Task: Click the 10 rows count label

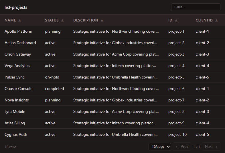Action: pos(11,147)
